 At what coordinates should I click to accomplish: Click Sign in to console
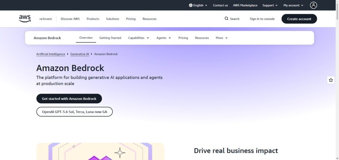pyautogui.click(x=262, y=19)
